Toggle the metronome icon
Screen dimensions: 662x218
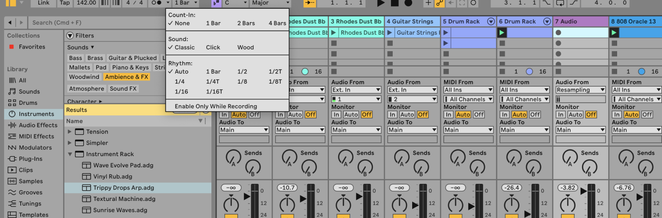click(x=157, y=3)
